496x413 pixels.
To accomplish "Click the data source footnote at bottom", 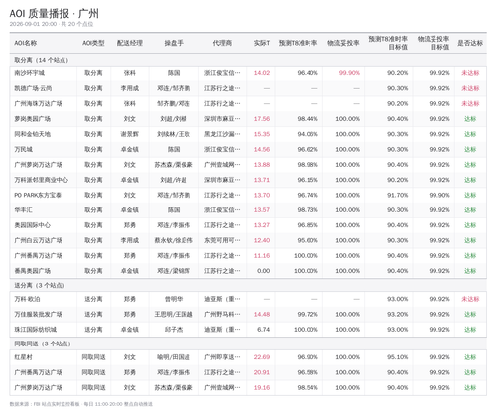I will (81, 404).
